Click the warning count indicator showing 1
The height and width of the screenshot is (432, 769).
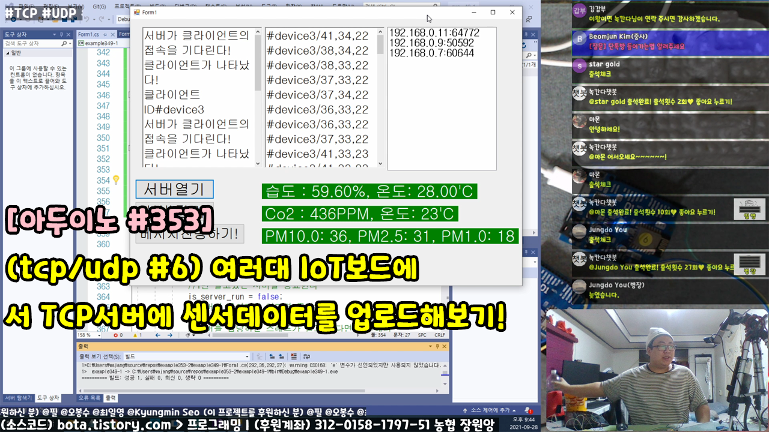coord(136,335)
